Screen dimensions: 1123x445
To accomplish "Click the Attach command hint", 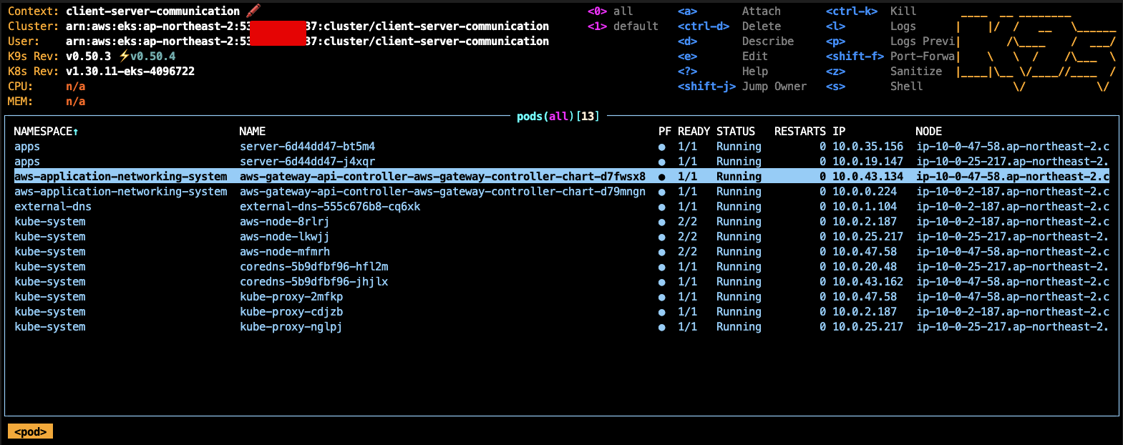I will [762, 11].
